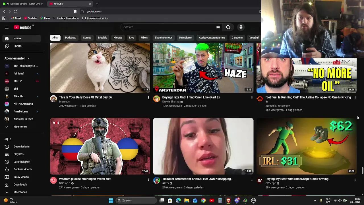Screen dimensions: 364x205
Task: Open Gmail bookmark
Action: [16, 18]
